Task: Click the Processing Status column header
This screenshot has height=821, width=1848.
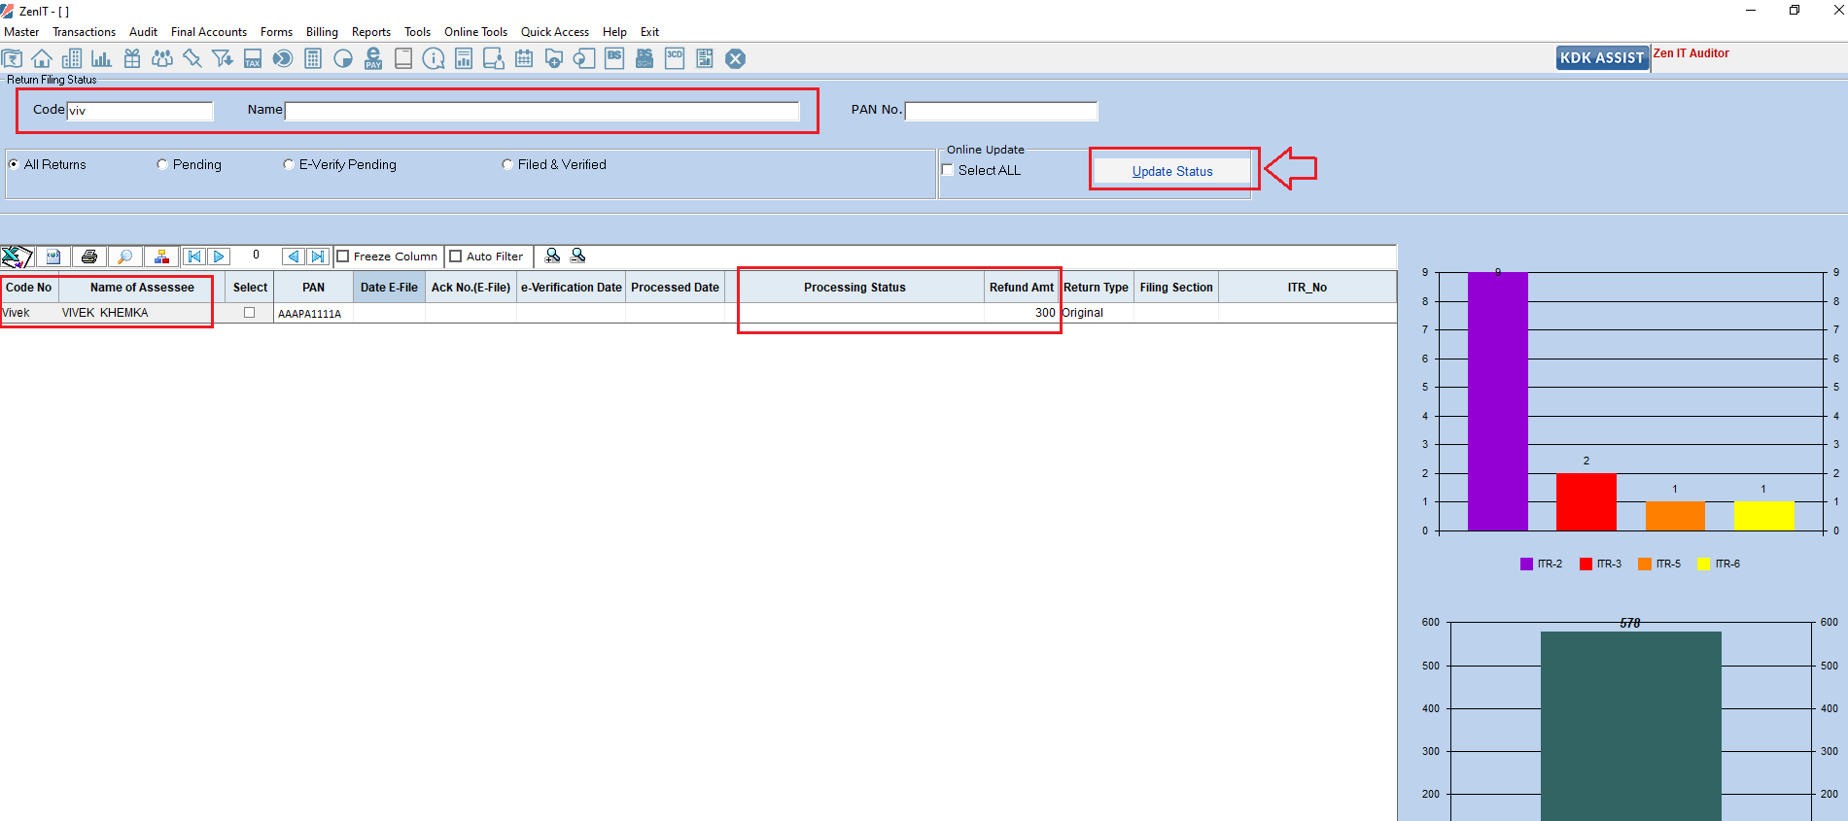Action: pyautogui.click(x=854, y=288)
